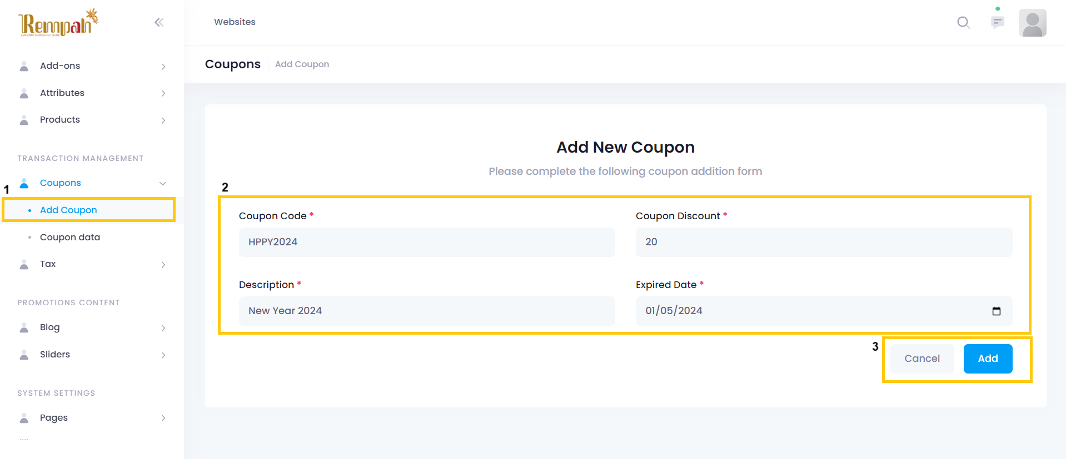
Task: Open the Sliders menu item
Action: click(x=55, y=354)
